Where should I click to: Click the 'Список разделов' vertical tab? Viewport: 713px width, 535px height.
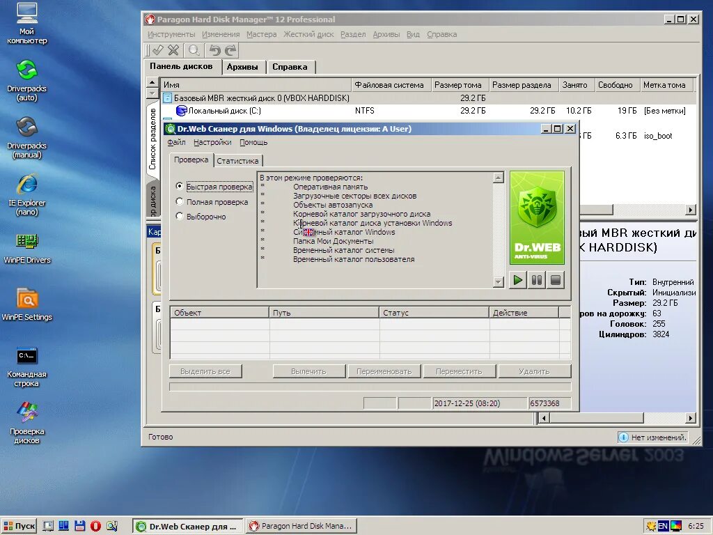pyautogui.click(x=152, y=139)
